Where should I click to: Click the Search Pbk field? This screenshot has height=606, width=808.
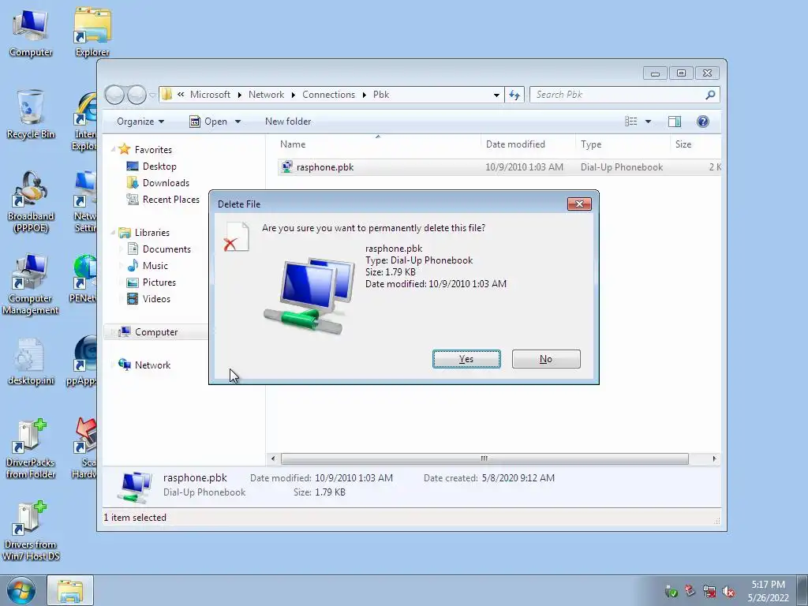point(619,95)
